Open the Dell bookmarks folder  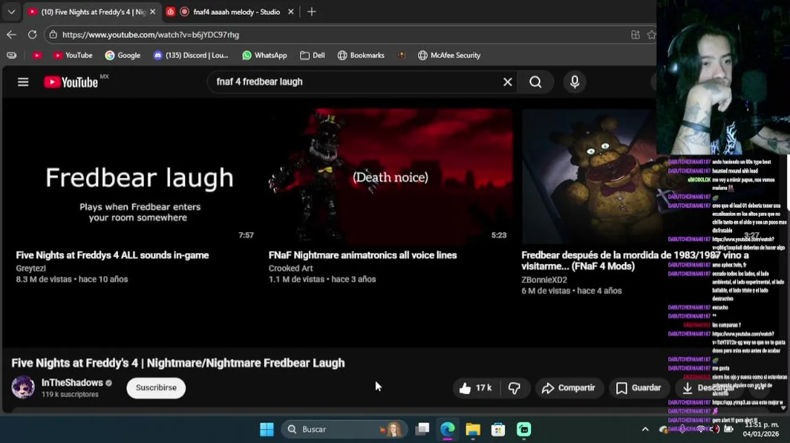point(312,55)
